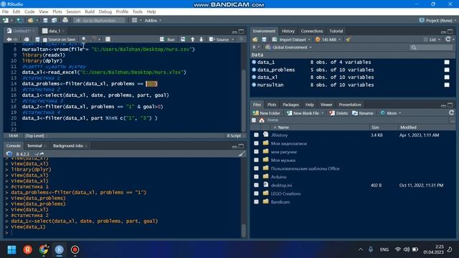Open the LEGO Creations folder link
The image size is (459, 258).
pos(285,193)
